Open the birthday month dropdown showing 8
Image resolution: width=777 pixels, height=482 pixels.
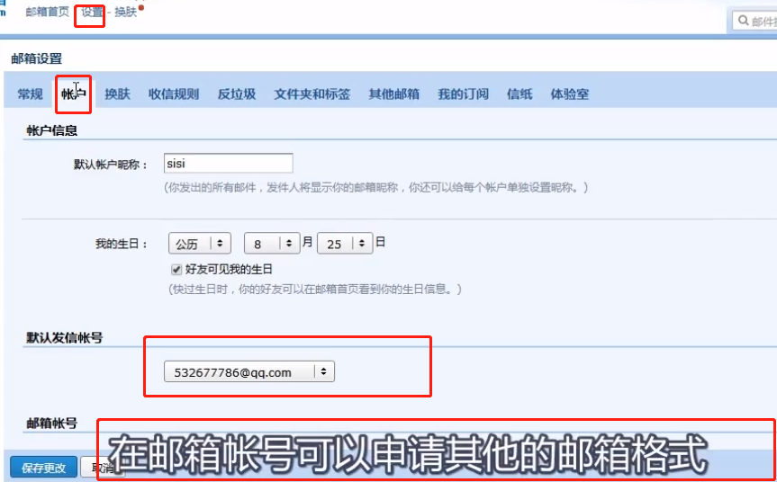coord(272,244)
